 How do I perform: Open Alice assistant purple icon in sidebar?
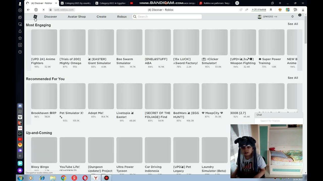coord(20,170)
